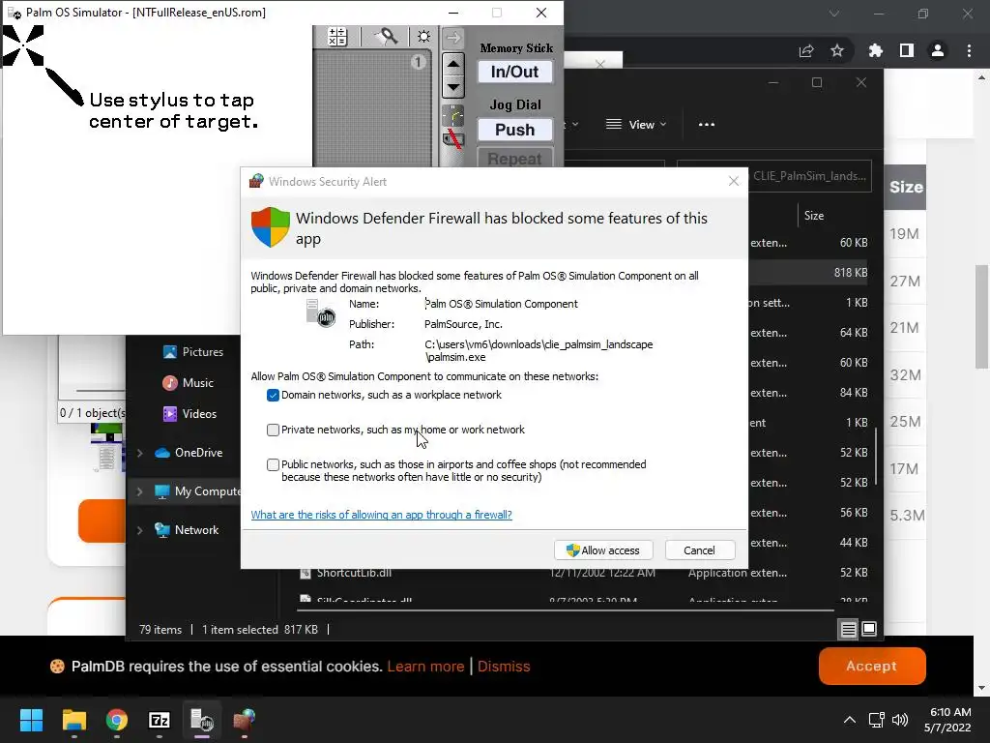Tap the center of the calibration target

click(23, 45)
